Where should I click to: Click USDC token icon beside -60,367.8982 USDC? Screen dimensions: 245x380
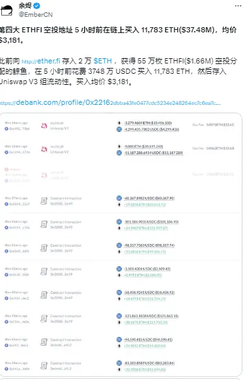click(119, 198)
